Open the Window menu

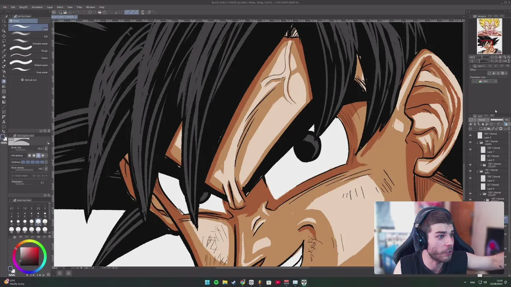tap(91, 7)
